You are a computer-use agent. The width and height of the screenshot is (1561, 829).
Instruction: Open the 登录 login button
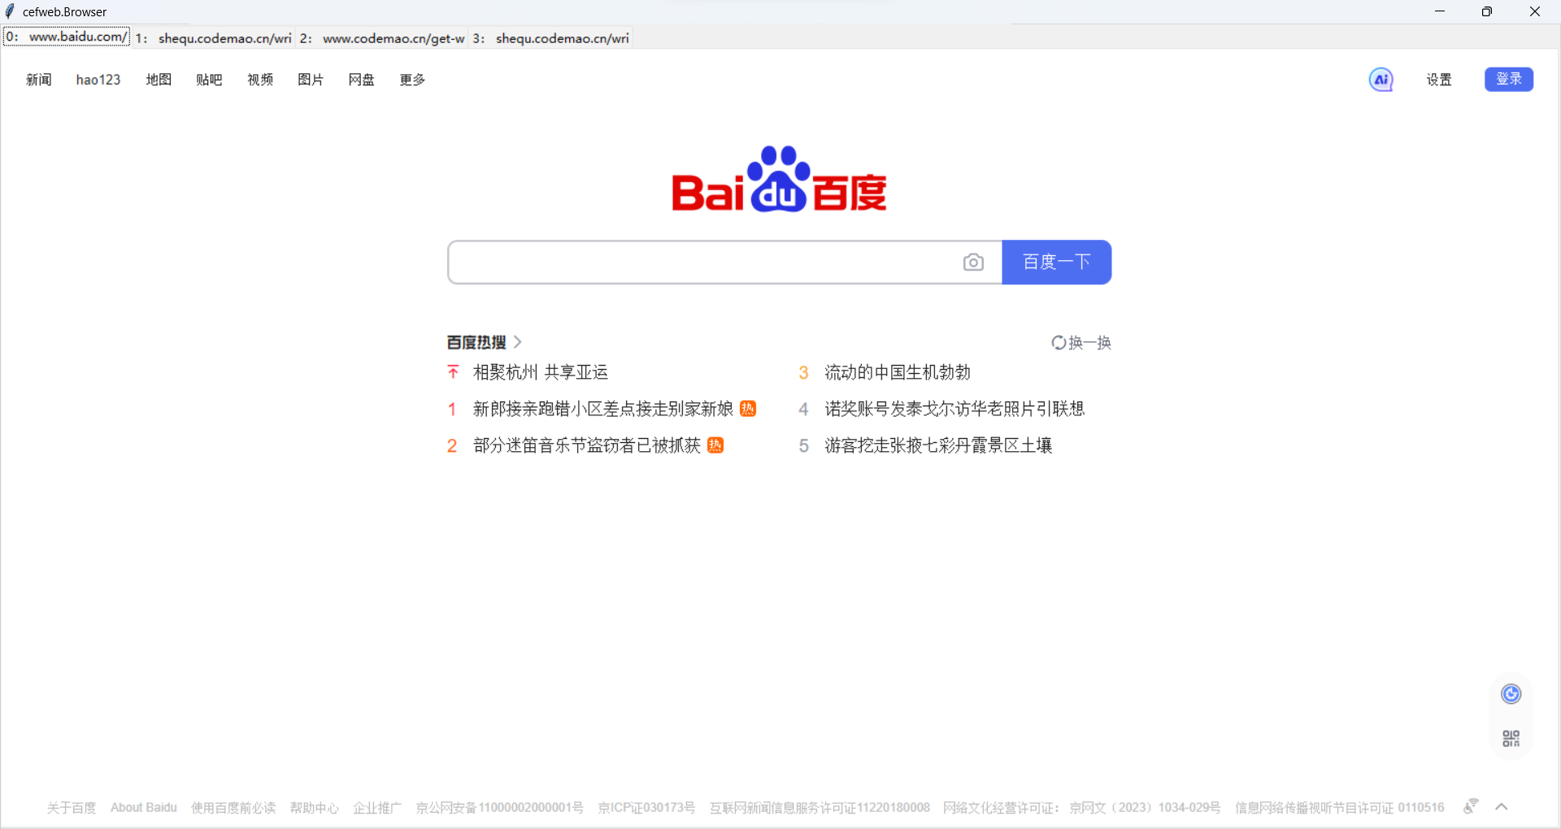click(1509, 79)
